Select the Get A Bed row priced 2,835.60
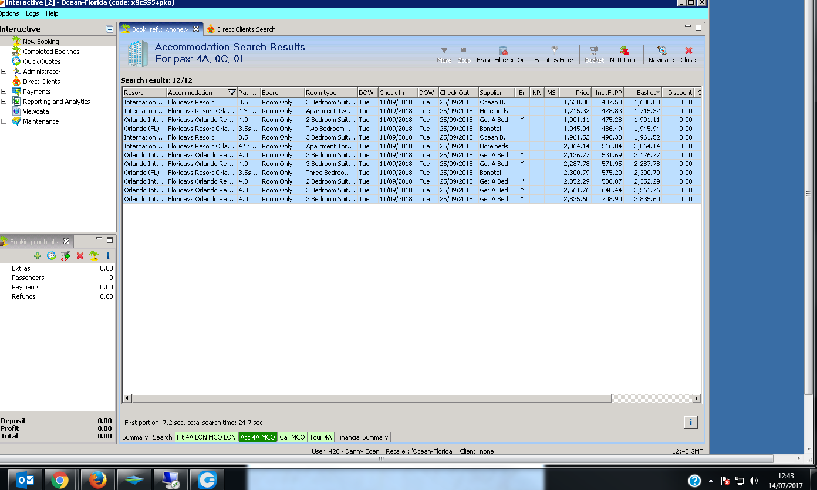Image resolution: width=817 pixels, height=490 pixels. click(411, 199)
